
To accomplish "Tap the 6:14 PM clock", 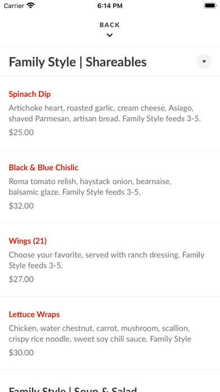I will pyautogui.click(x=110, y=6).
